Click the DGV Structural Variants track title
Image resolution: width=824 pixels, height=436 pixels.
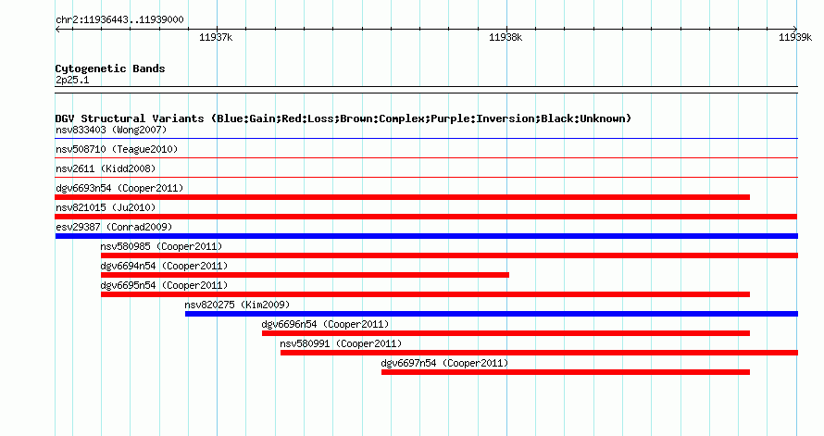(x=343, y=118)
